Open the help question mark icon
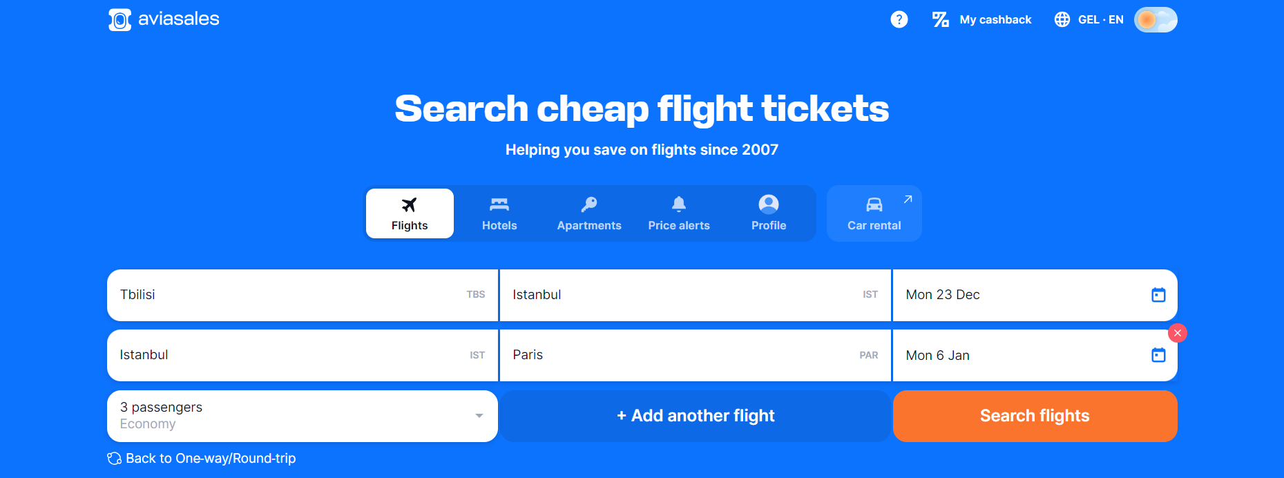1284x478 pixels. tap(899, 19)
